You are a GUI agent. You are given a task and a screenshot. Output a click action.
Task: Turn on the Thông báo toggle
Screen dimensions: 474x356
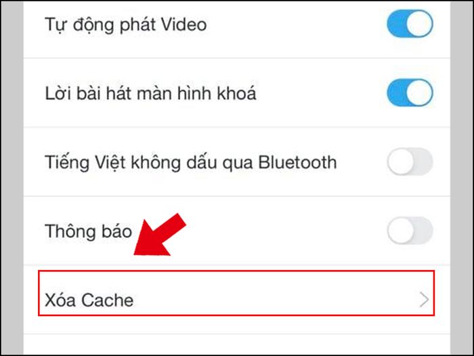(x=410, y=231)
